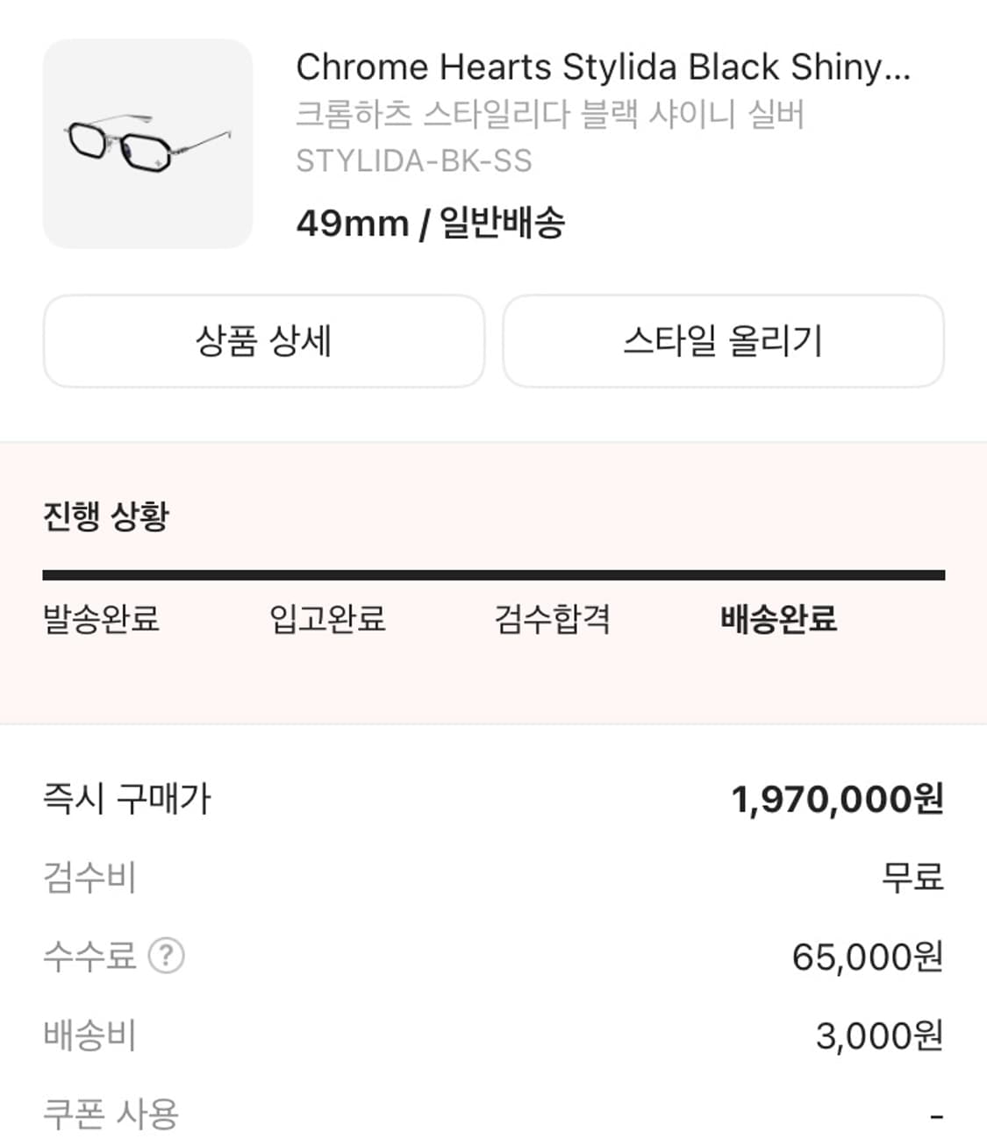The width and height of the screenshot is (987, 1146).
Task: Choose the 검수합격 progress step
Action: coord(553,619)
